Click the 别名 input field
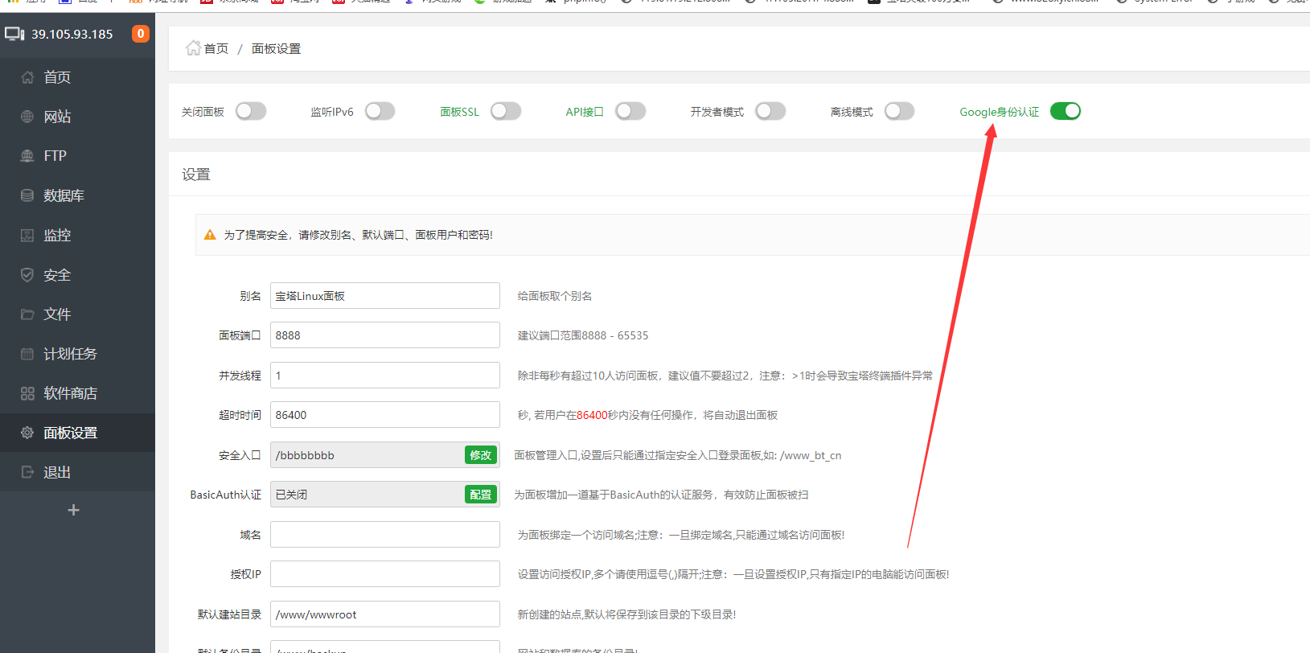This screenshot has height=653, width=1310. pos(385,296)
